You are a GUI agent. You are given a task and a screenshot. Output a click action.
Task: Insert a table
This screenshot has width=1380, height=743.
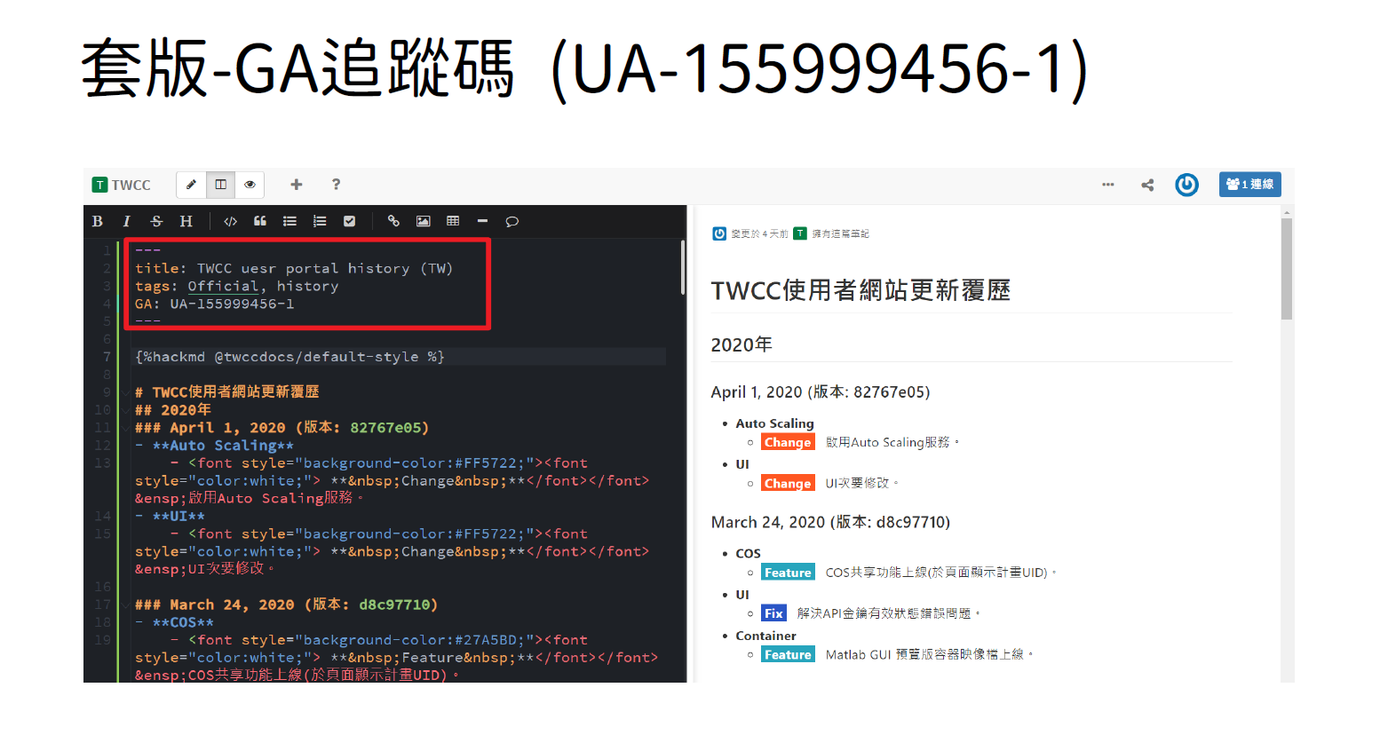point(453,221)
